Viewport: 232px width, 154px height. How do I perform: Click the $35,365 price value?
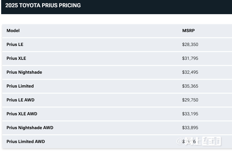tap(190, 86)
